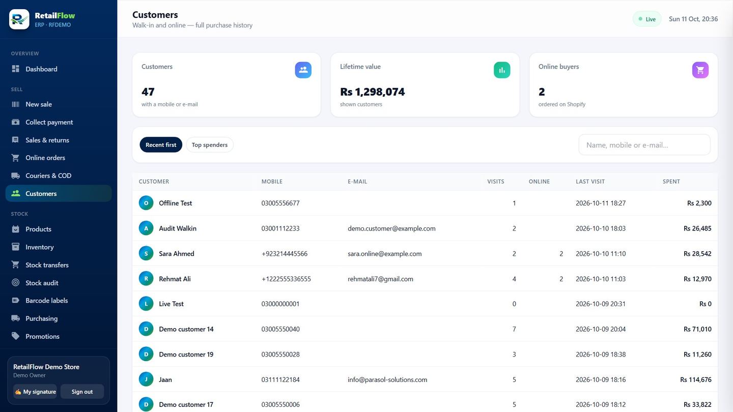Click e-mail info@parasol-solutions.com

[x=387, y=379]
